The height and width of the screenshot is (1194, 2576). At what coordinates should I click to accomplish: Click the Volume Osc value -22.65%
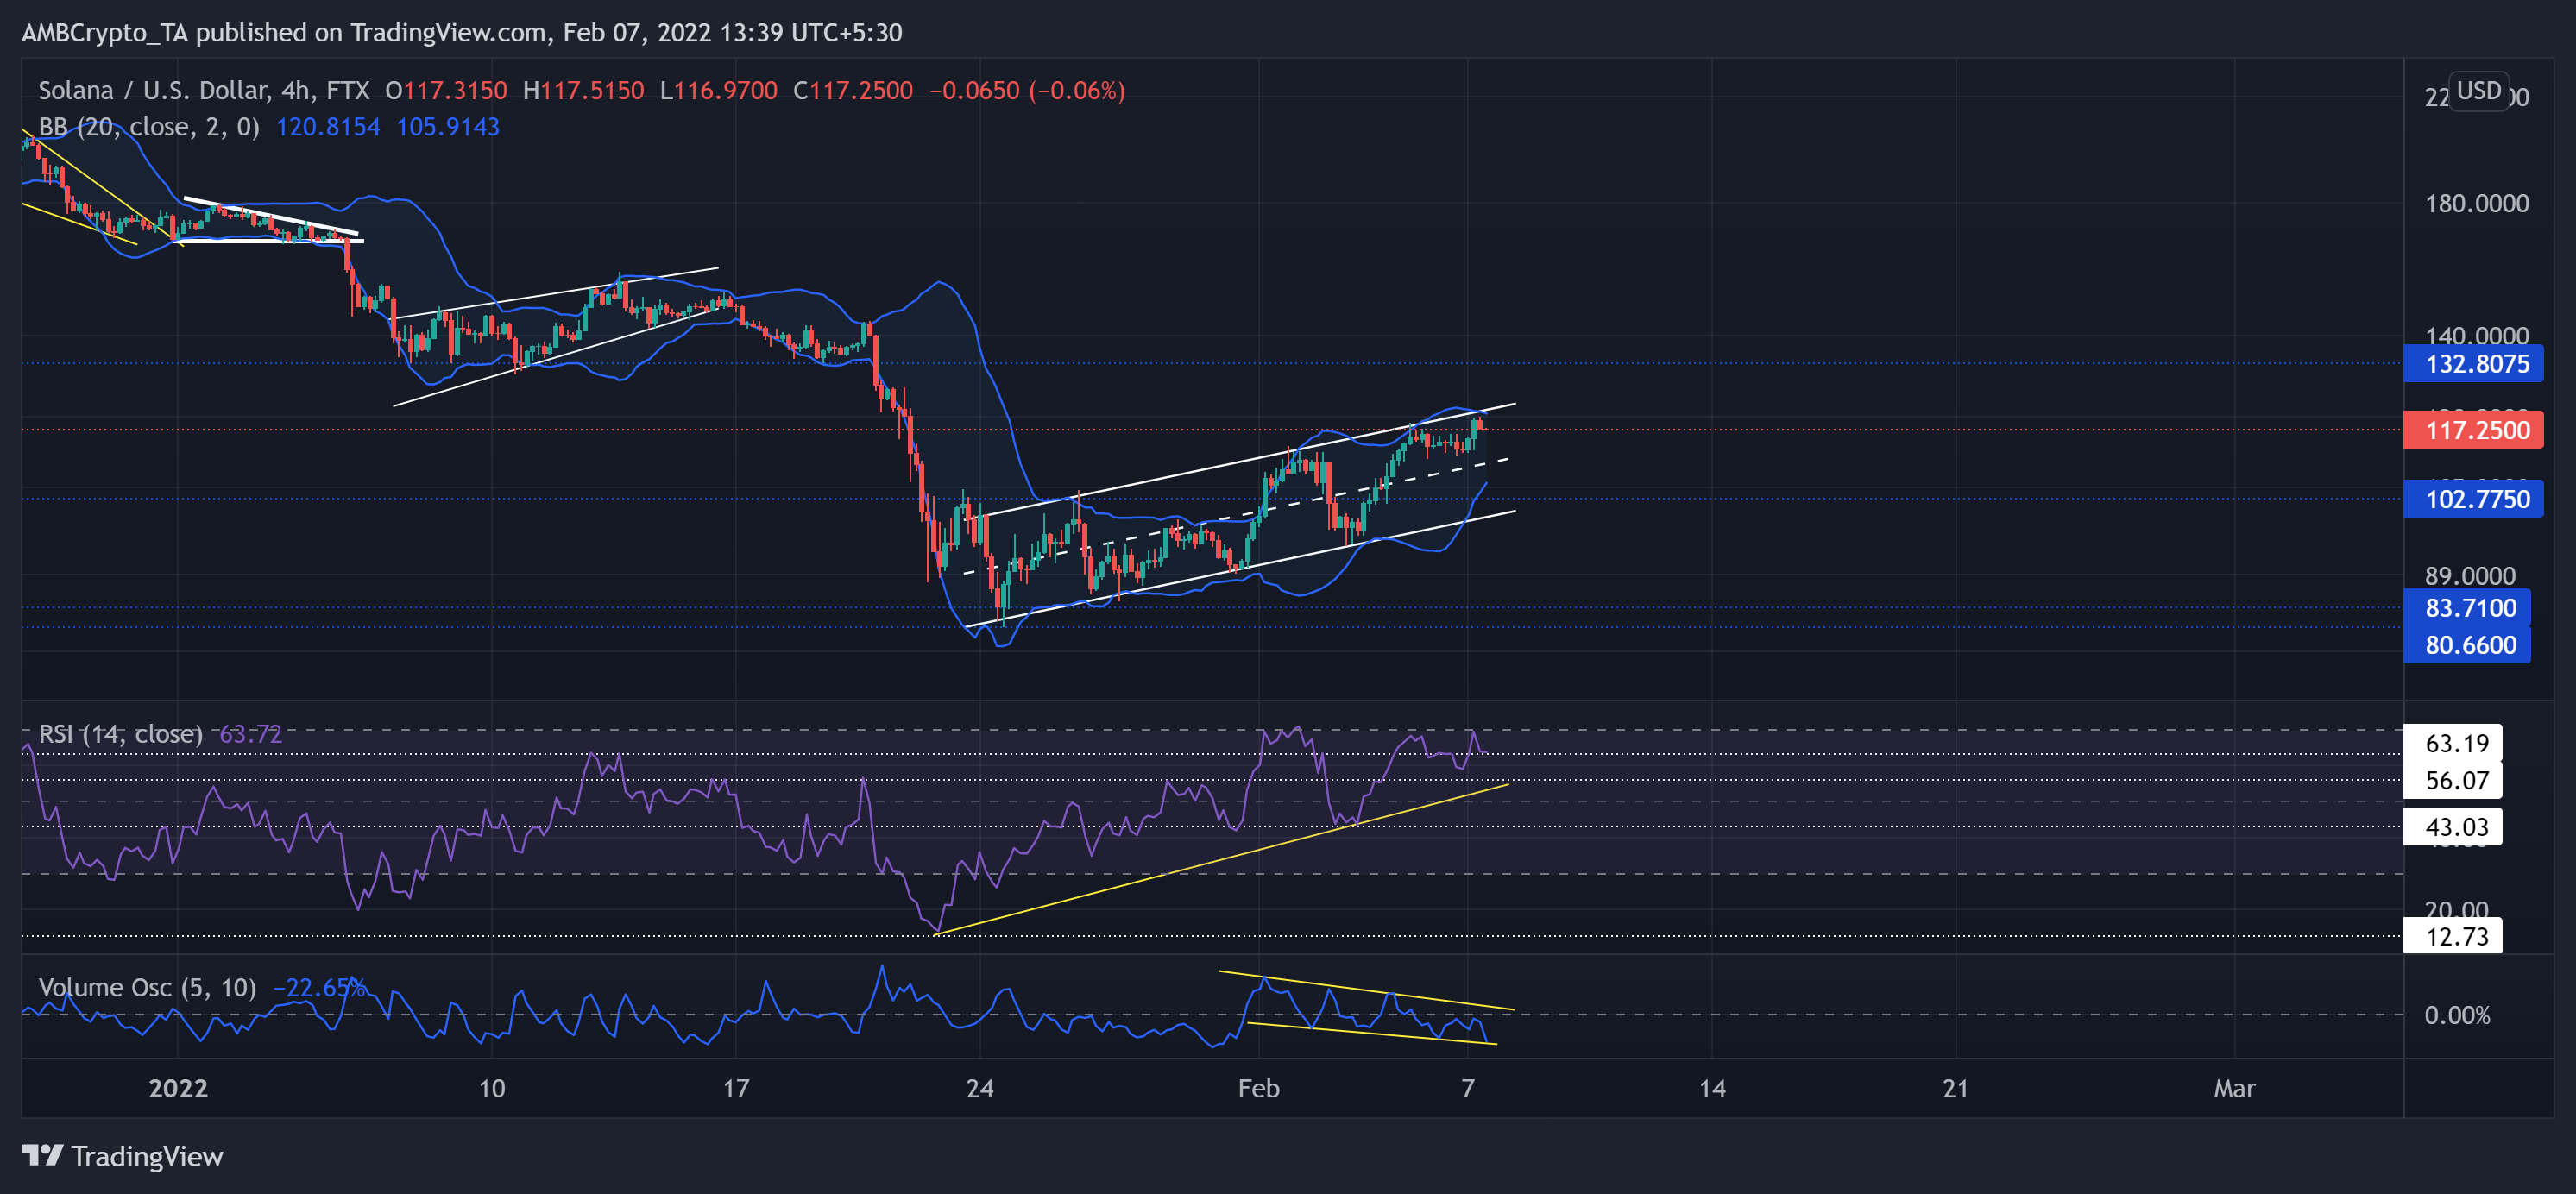tap(319, 988)
